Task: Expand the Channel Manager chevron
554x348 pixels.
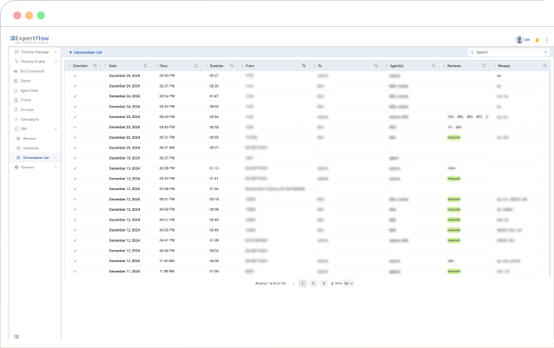Action: (56, 52)
